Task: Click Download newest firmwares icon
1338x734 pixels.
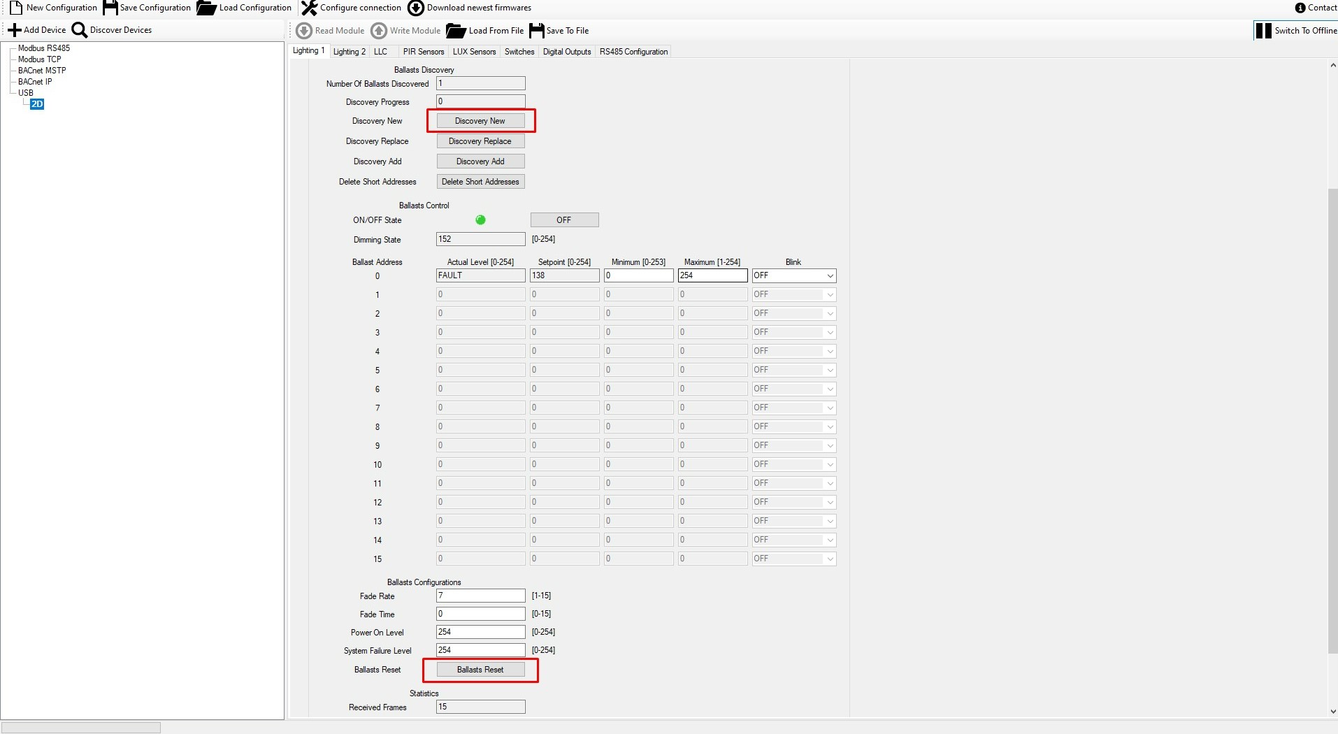Action: (416, 8)
